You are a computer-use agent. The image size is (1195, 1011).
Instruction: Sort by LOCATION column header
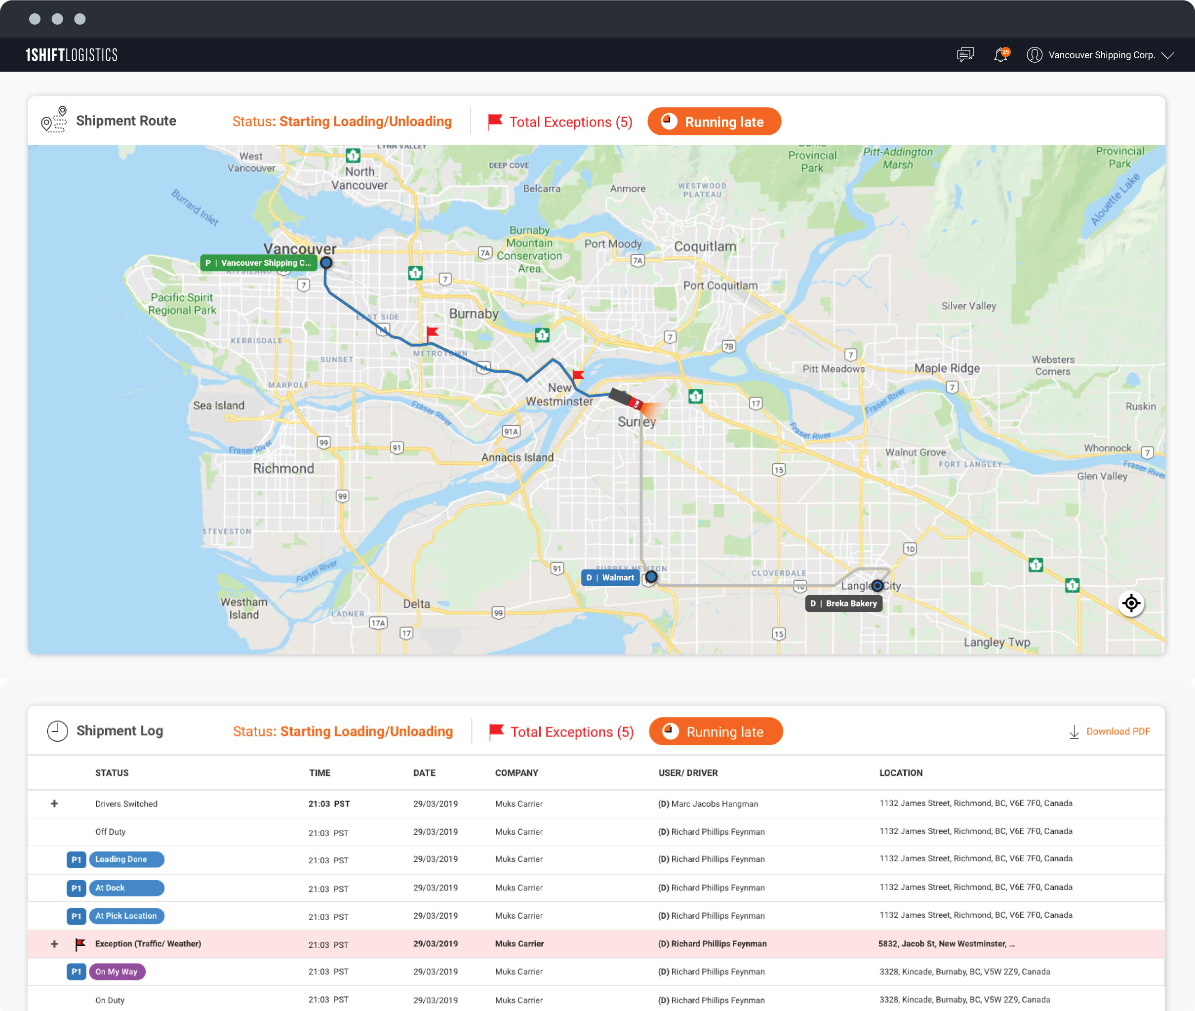click(901, 772)
